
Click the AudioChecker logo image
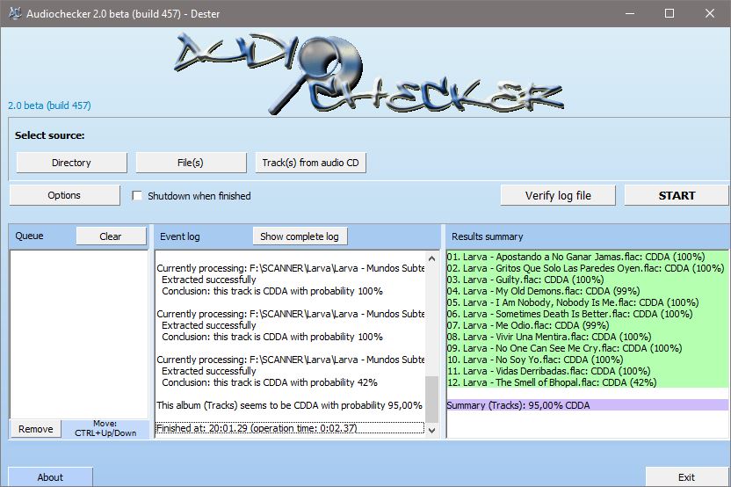pyautogui.click(x=368, y=73)
